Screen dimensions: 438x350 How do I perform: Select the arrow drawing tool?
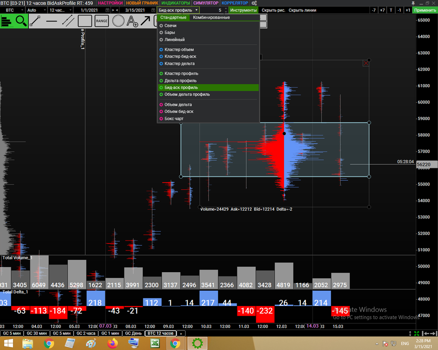145,21
